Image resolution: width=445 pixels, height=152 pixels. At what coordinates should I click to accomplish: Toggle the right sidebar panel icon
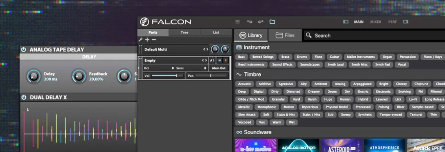coord(406,22)
